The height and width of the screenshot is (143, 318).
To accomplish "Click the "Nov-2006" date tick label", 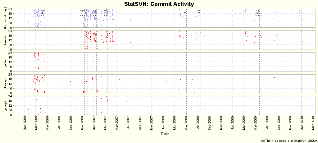I will (x=82, y=123).
